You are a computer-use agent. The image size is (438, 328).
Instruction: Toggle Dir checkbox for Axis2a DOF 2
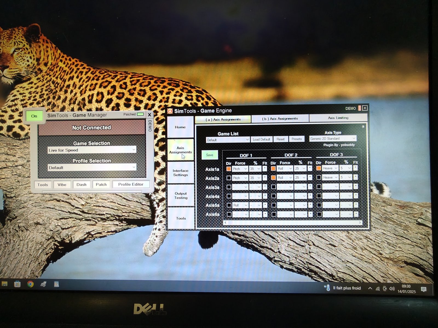[273, 178]
